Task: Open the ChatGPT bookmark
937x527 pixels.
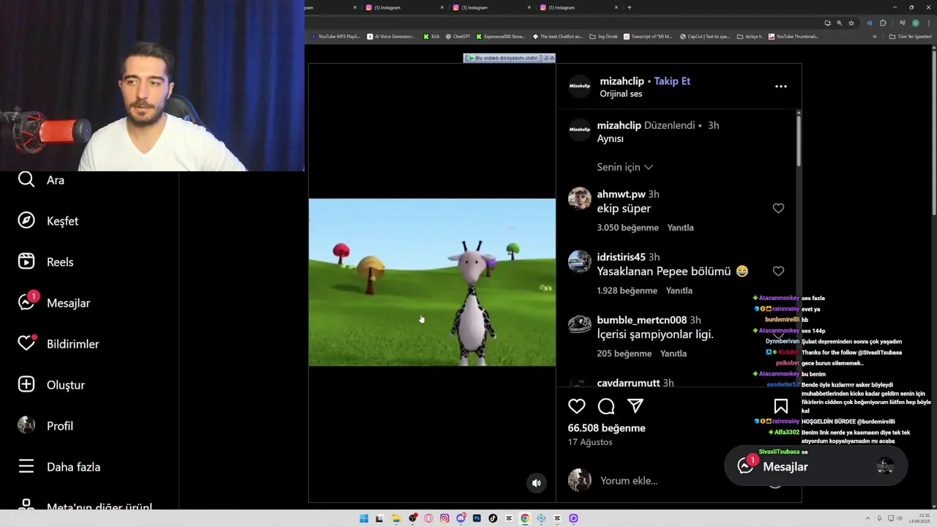Action: point(458,36)
